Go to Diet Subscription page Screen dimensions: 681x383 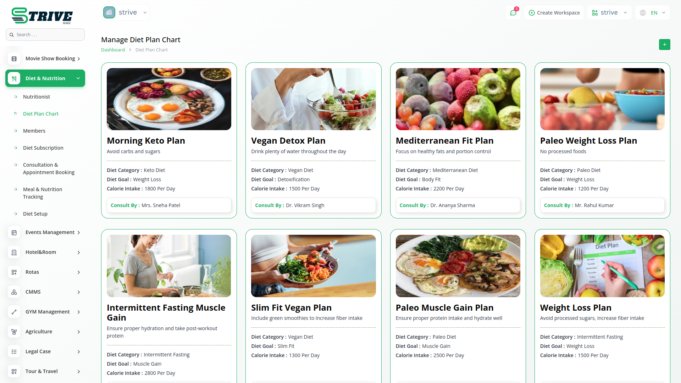pyautogui.click(x=43, y=148)
